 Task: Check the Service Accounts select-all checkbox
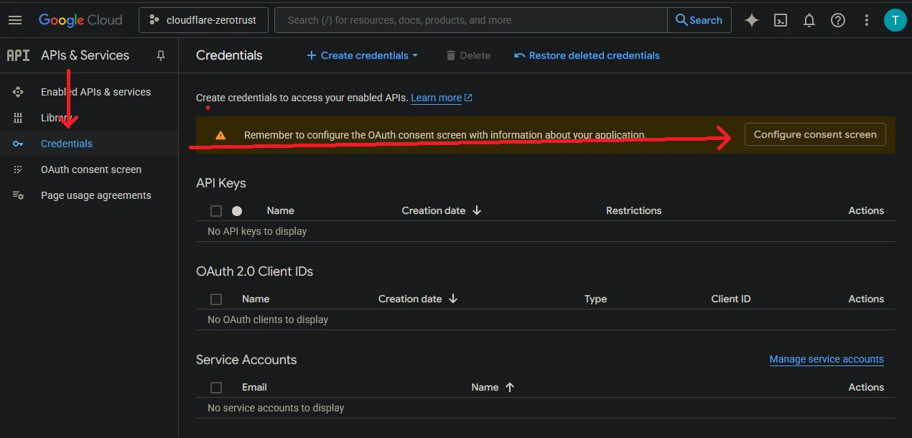tap(216, 388)
